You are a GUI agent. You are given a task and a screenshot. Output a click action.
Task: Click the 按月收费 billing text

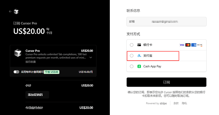coord(30,62)
